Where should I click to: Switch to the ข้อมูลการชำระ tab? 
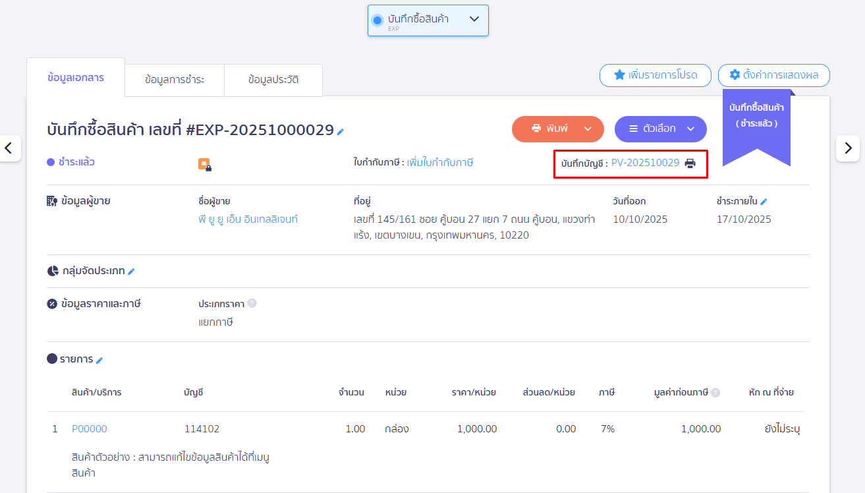175,80
